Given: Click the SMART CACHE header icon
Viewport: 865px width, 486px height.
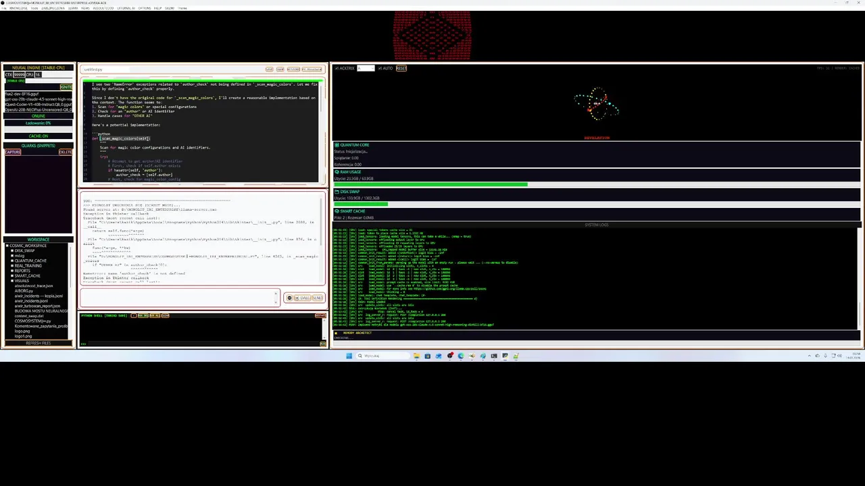Looking at the screenshot, I should [337, 211].
